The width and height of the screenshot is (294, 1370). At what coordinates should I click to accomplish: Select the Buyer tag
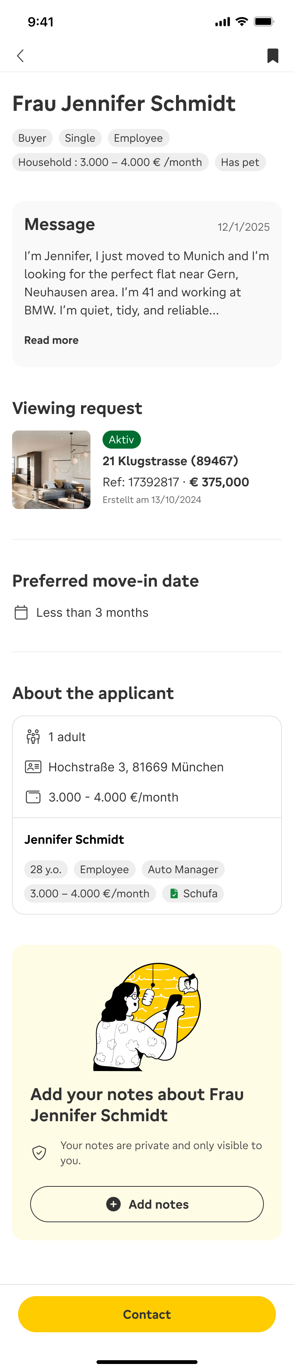point(32,138)
